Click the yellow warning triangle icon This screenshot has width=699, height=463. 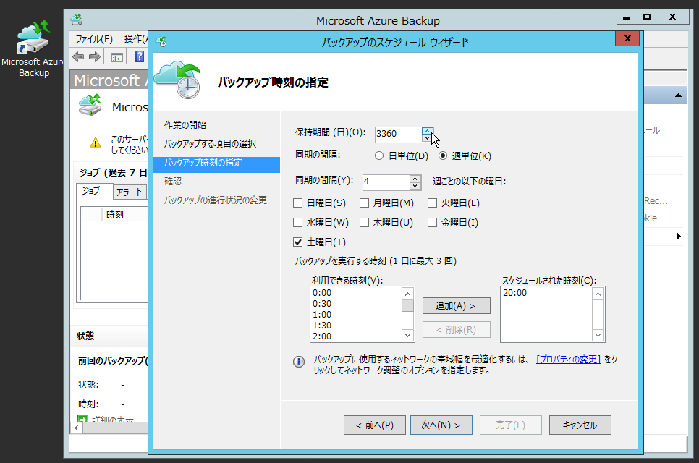pos(96,143)
